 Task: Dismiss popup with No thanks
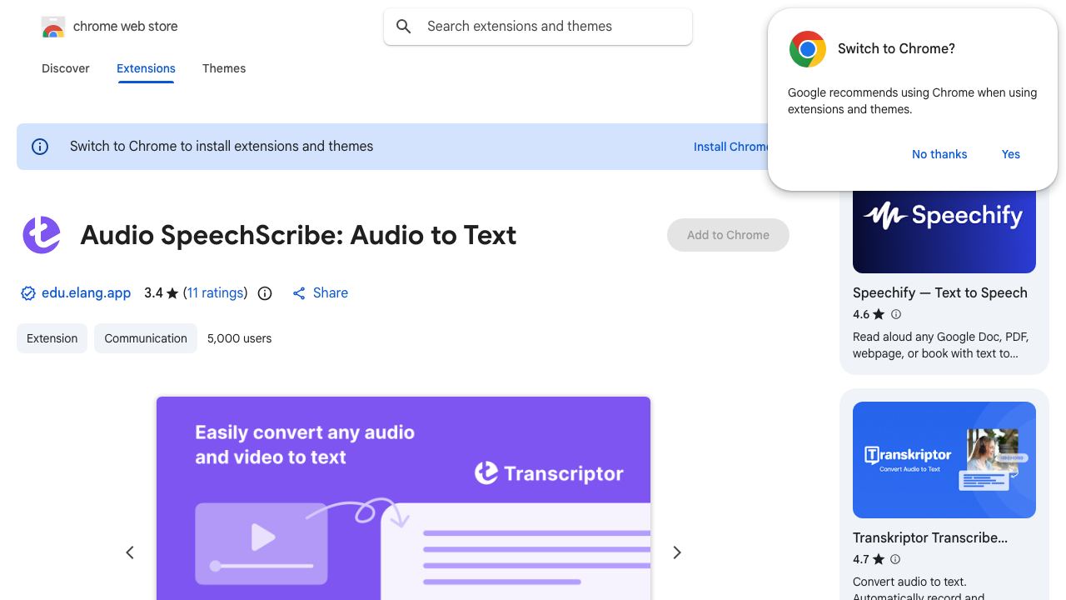[939, 154]
